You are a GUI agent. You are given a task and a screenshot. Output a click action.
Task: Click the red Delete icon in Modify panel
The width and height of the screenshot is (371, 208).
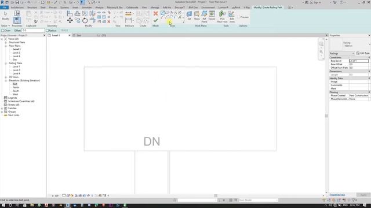pyautogui.click(x=109, y=21)
